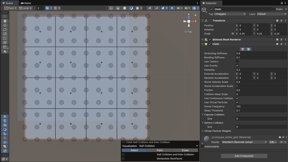Expand the Skinned Mesh Renderer foldout

click(x=202, y=40)
